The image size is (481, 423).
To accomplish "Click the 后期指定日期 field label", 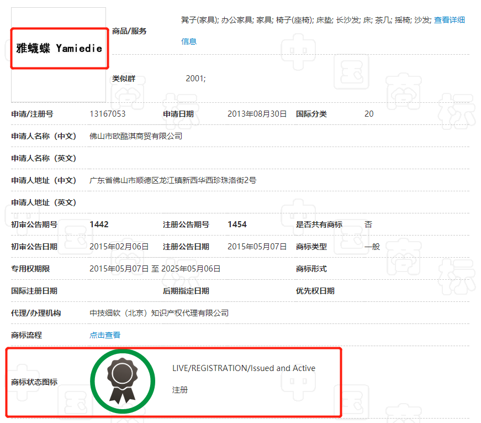I will click(186, 291).
